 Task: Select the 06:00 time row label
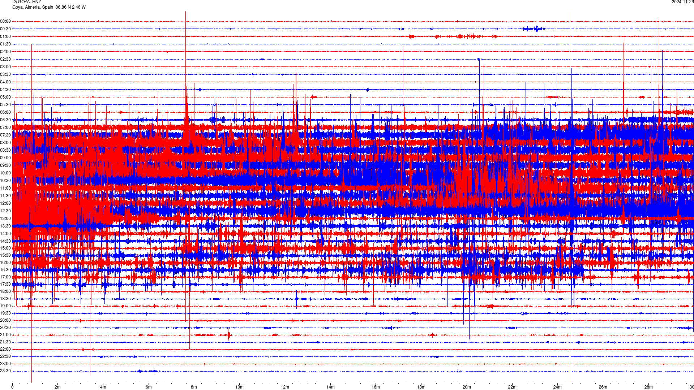tap(5, 112)
